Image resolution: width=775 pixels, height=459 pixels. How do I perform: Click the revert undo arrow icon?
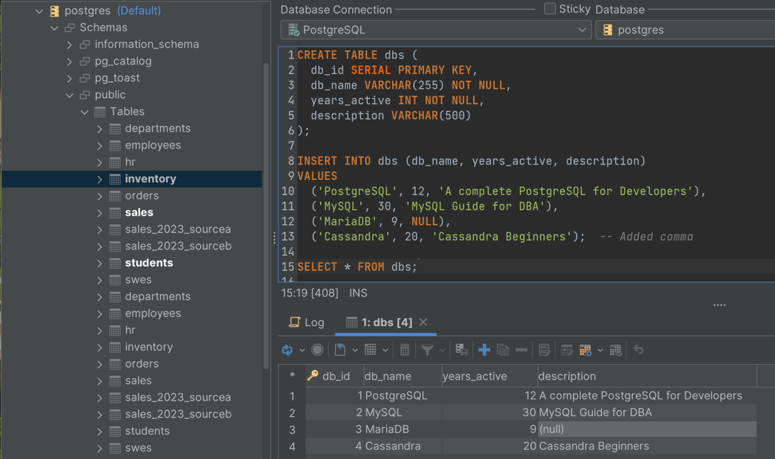[638, 349]
